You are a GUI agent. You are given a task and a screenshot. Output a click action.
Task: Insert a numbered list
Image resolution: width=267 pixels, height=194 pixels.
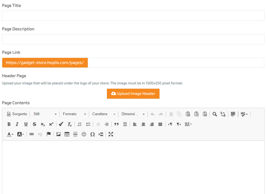coord(79,124)
